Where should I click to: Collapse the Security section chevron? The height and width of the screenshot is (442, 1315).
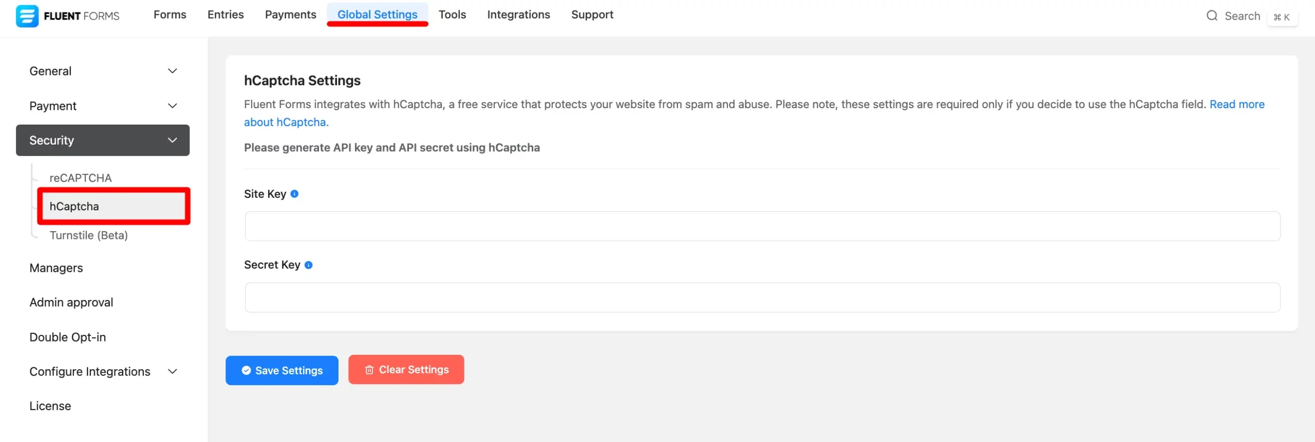[x=173, y=140]
